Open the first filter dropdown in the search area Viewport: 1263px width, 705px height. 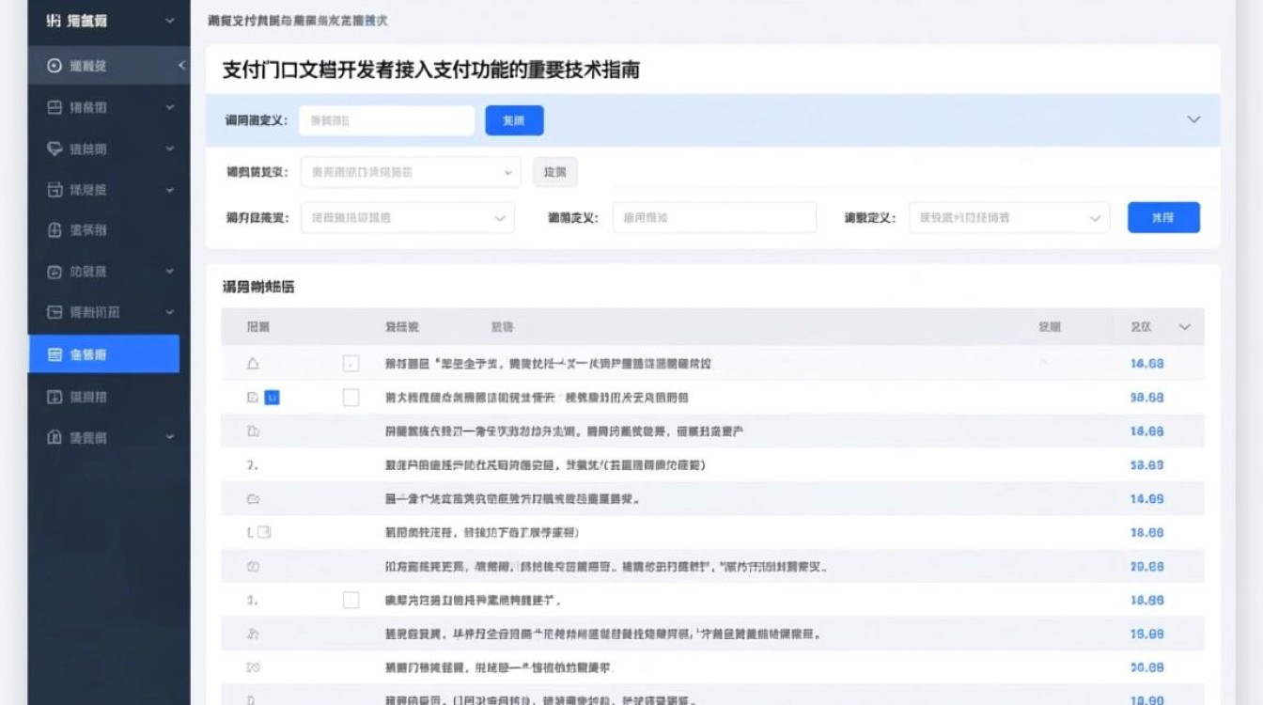409,172
